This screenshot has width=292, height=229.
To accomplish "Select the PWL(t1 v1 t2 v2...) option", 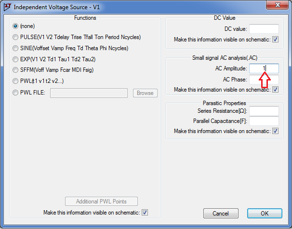I will (x=15, y=81).
